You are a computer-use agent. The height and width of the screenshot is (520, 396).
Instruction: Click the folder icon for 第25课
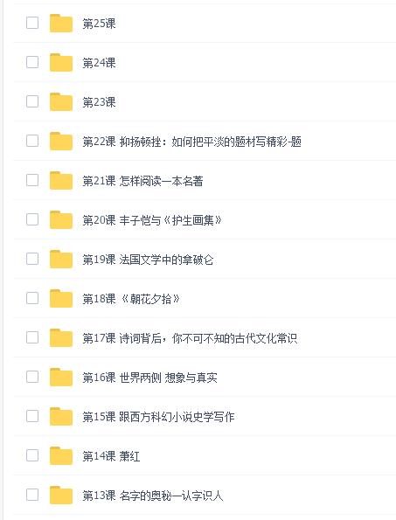coord(61,24)
